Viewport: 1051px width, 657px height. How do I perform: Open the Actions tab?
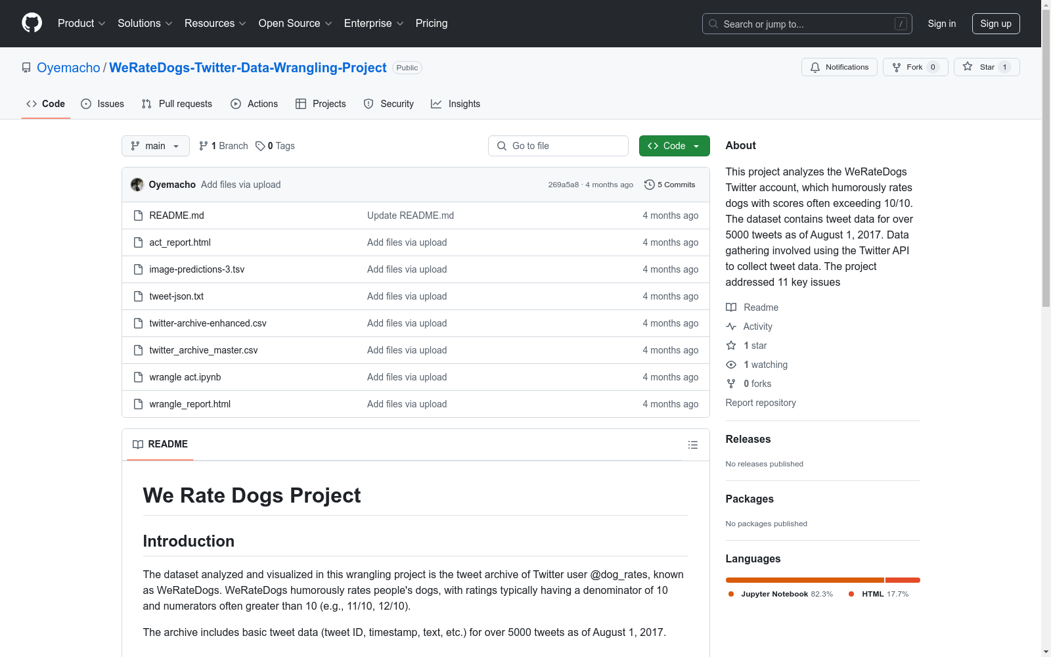click(254, 104)
